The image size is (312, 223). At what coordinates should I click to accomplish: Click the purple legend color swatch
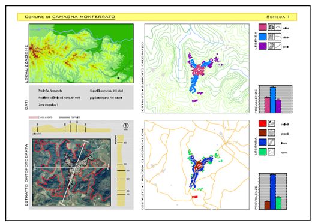(263, 46)
